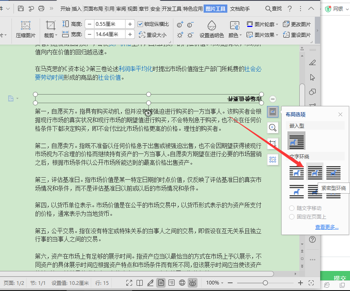
Task: Select the through wrap layout icon
Action: tap(333, 173)
